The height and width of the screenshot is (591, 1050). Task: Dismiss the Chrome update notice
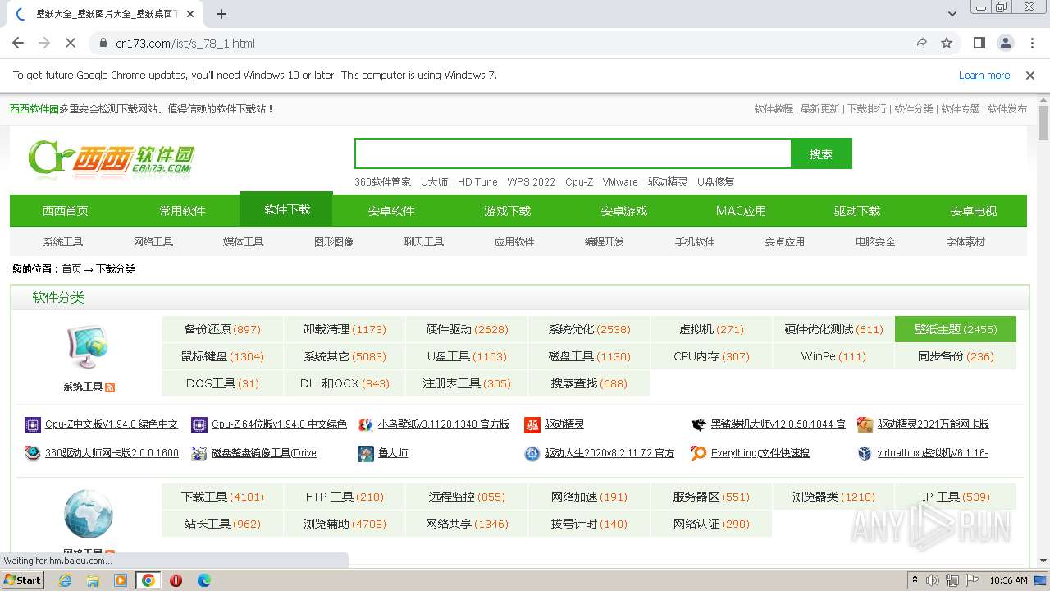[x=1030, y=75]
